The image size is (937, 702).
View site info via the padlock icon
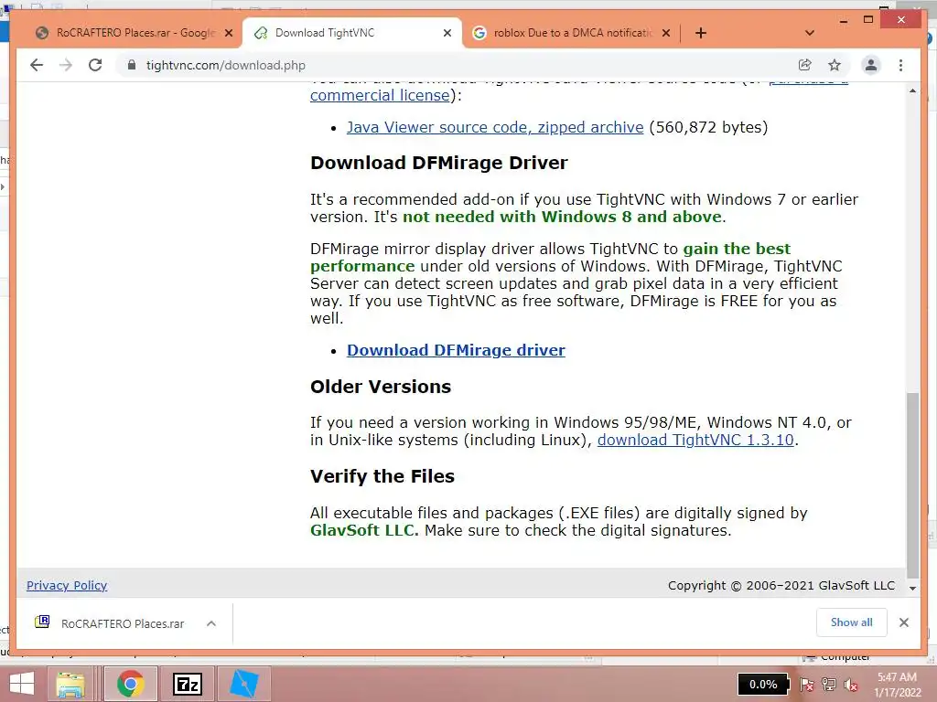[132, 65]
